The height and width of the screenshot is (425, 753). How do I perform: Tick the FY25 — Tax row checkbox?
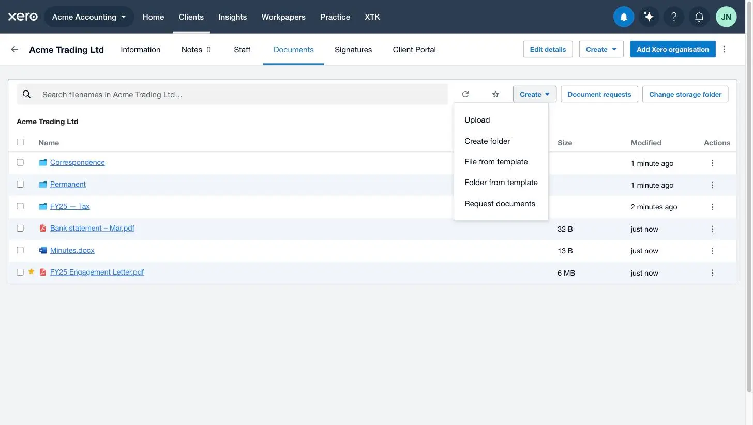(20, 206)
